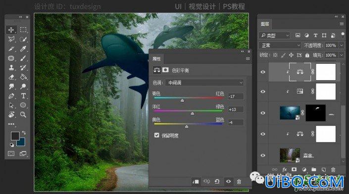Open the three-dots Edit Toolbar button
349x194 pixels.
click(11, 124)
